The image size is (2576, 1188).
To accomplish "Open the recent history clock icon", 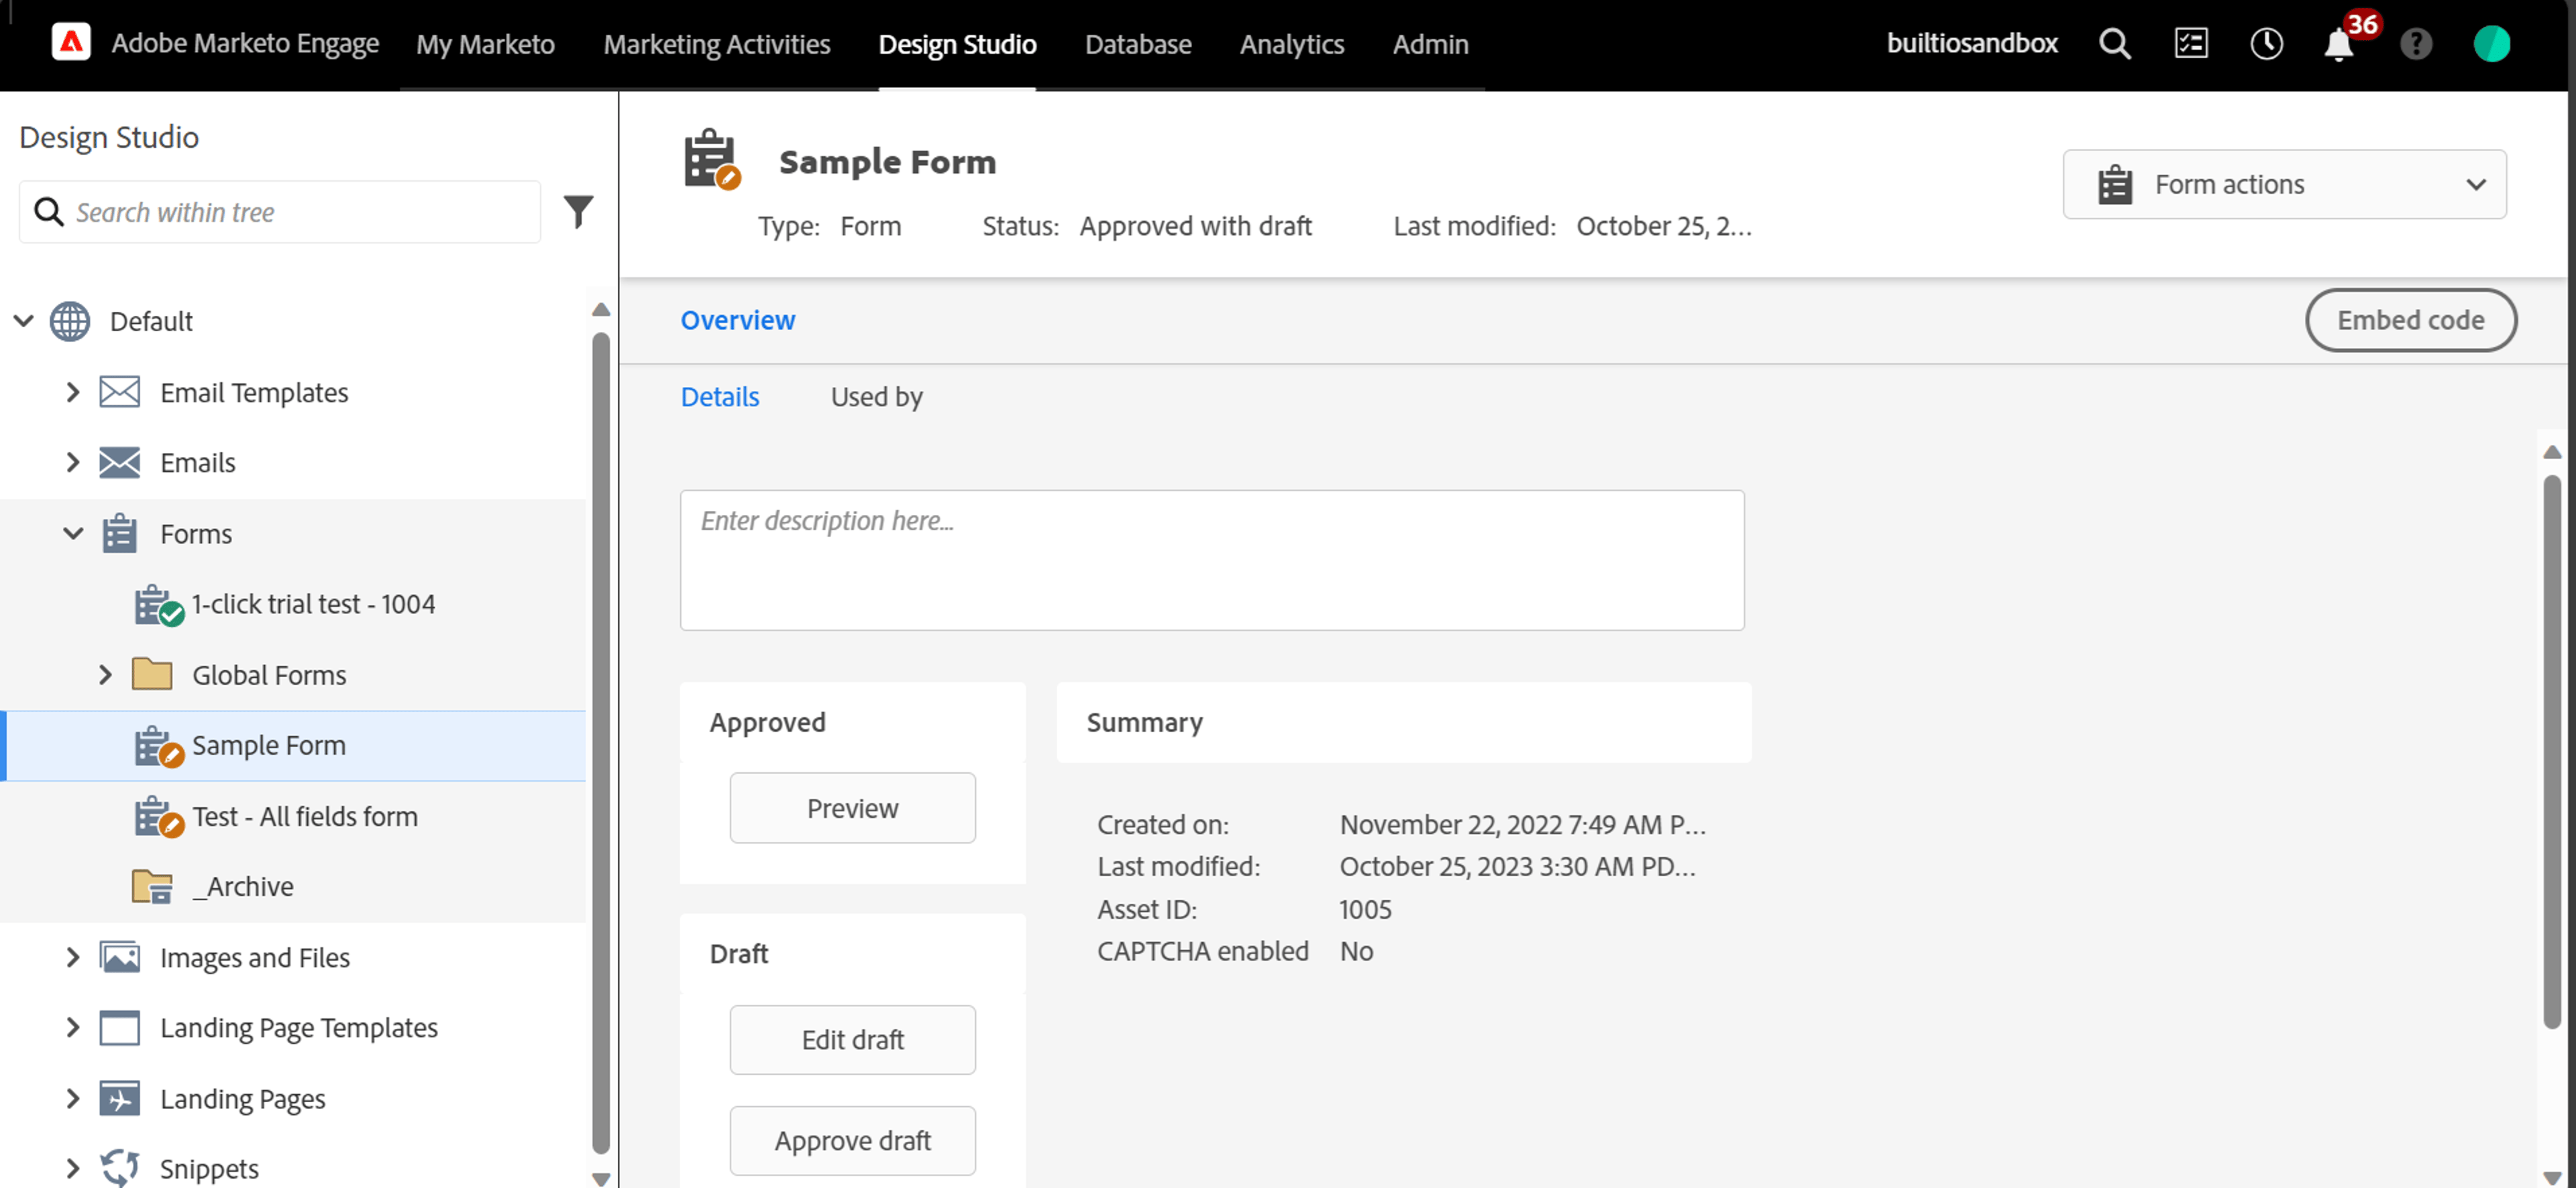I will coord(2266,43).
